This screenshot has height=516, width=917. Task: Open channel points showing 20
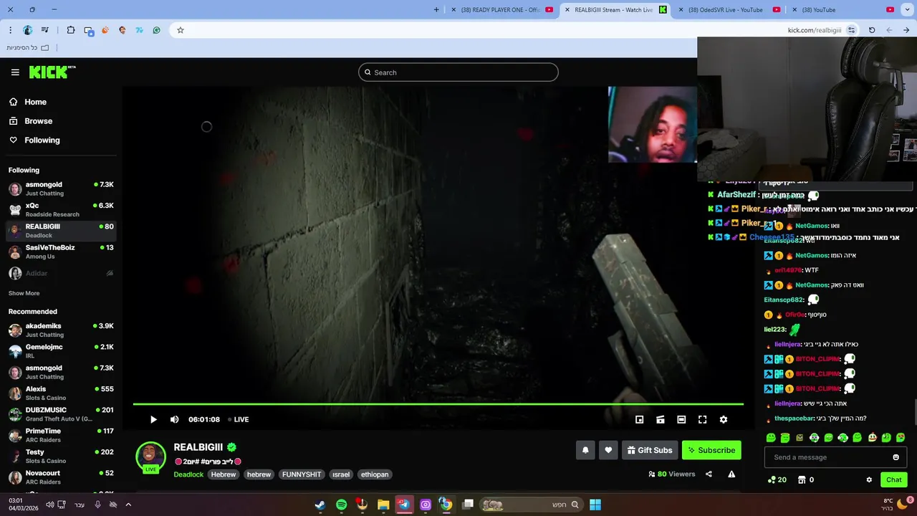pyautogui.click(x=777, y=479)
